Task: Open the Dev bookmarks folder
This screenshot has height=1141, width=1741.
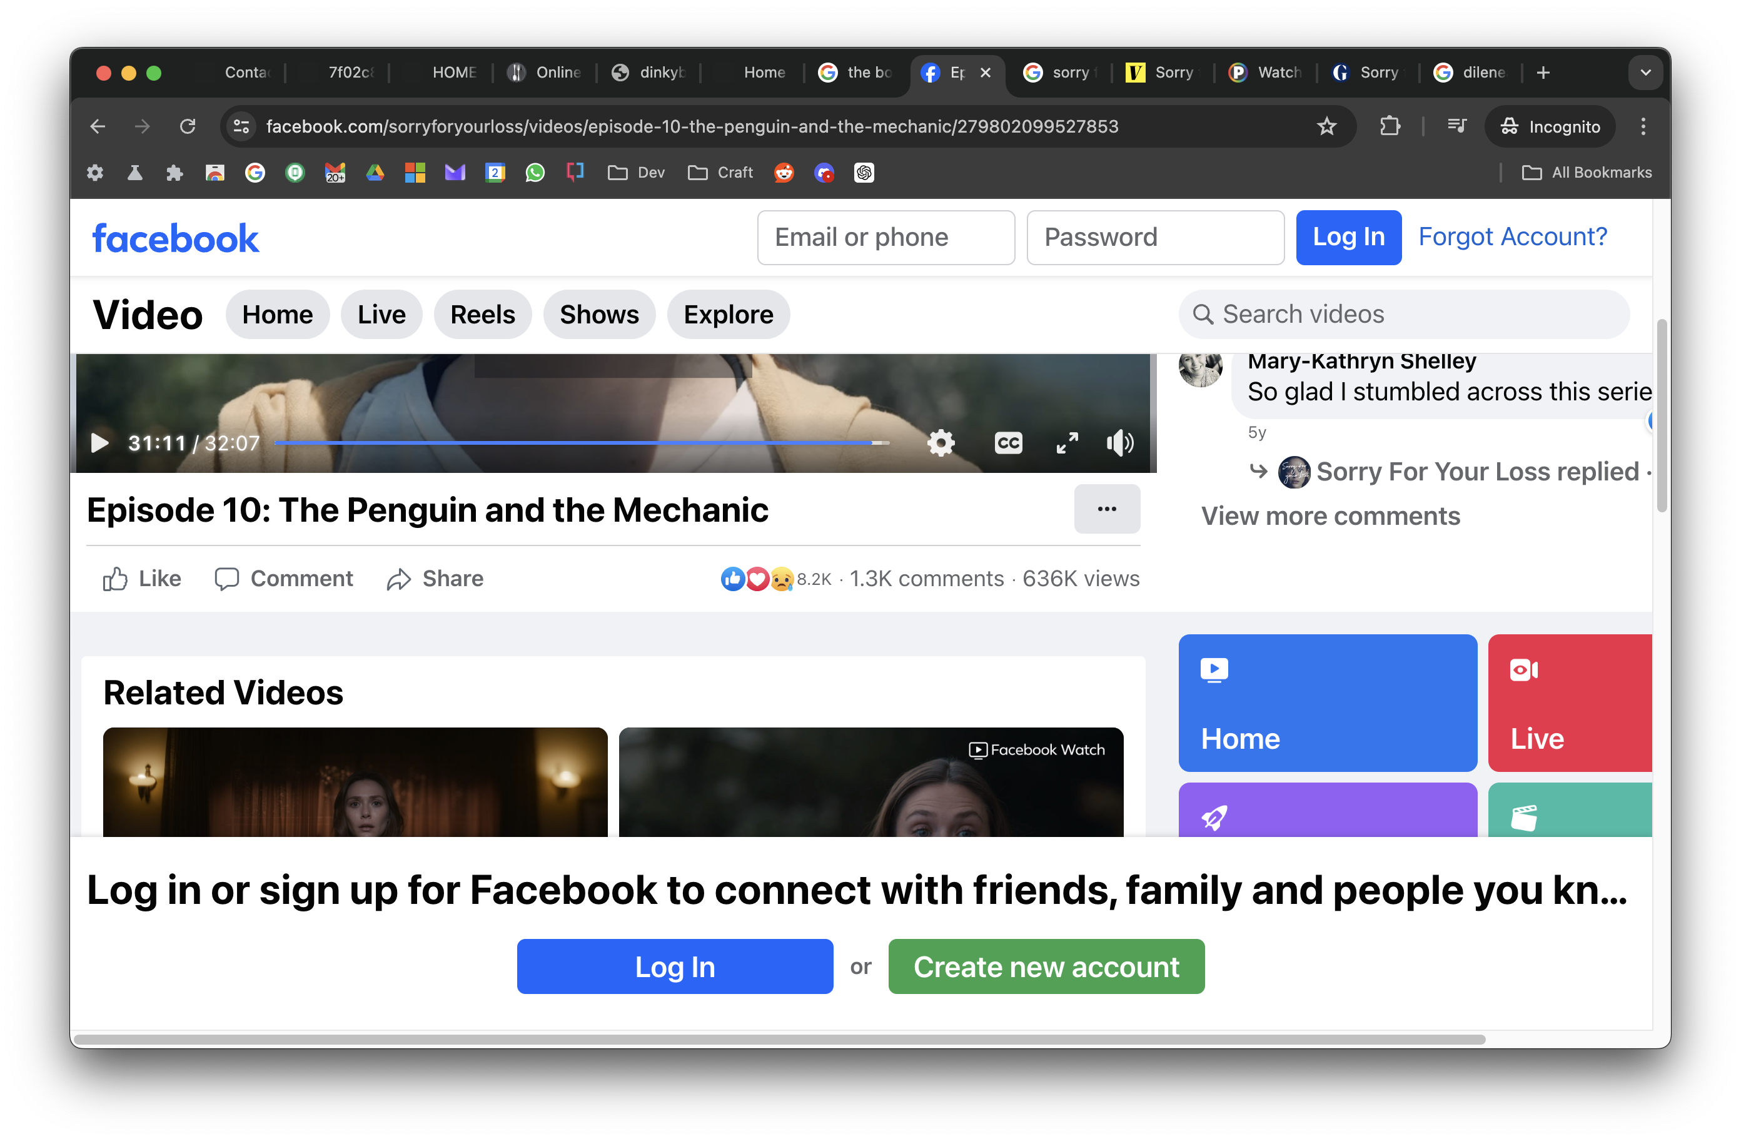Action: coord(637,173)
